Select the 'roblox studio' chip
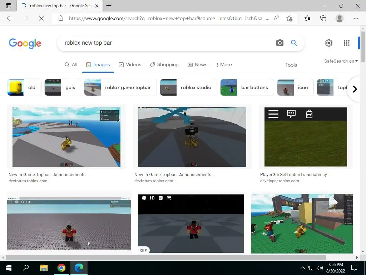This screenshot has height=275, width=366. (188, 87)
